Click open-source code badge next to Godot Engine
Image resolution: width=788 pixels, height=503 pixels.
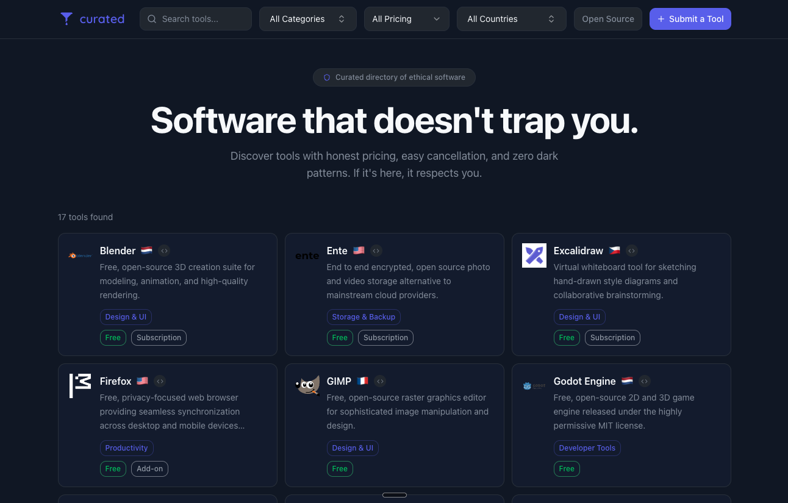(x=644, y=381)
